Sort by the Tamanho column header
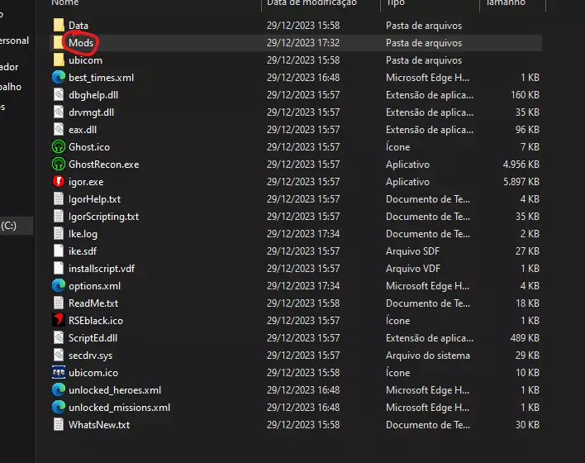Viewport: 585px width, 463px height. [x=506, y=3]
